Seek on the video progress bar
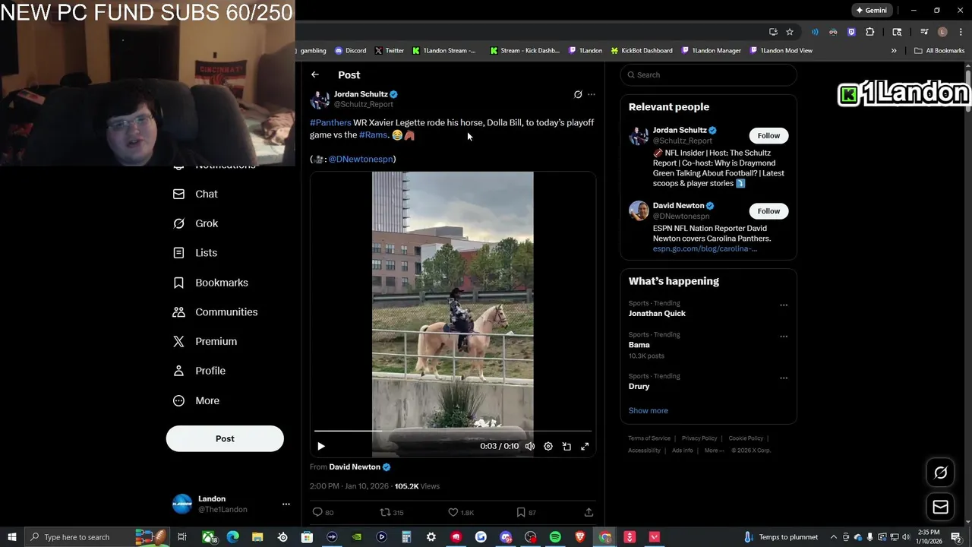 click(x=453, y=431)
